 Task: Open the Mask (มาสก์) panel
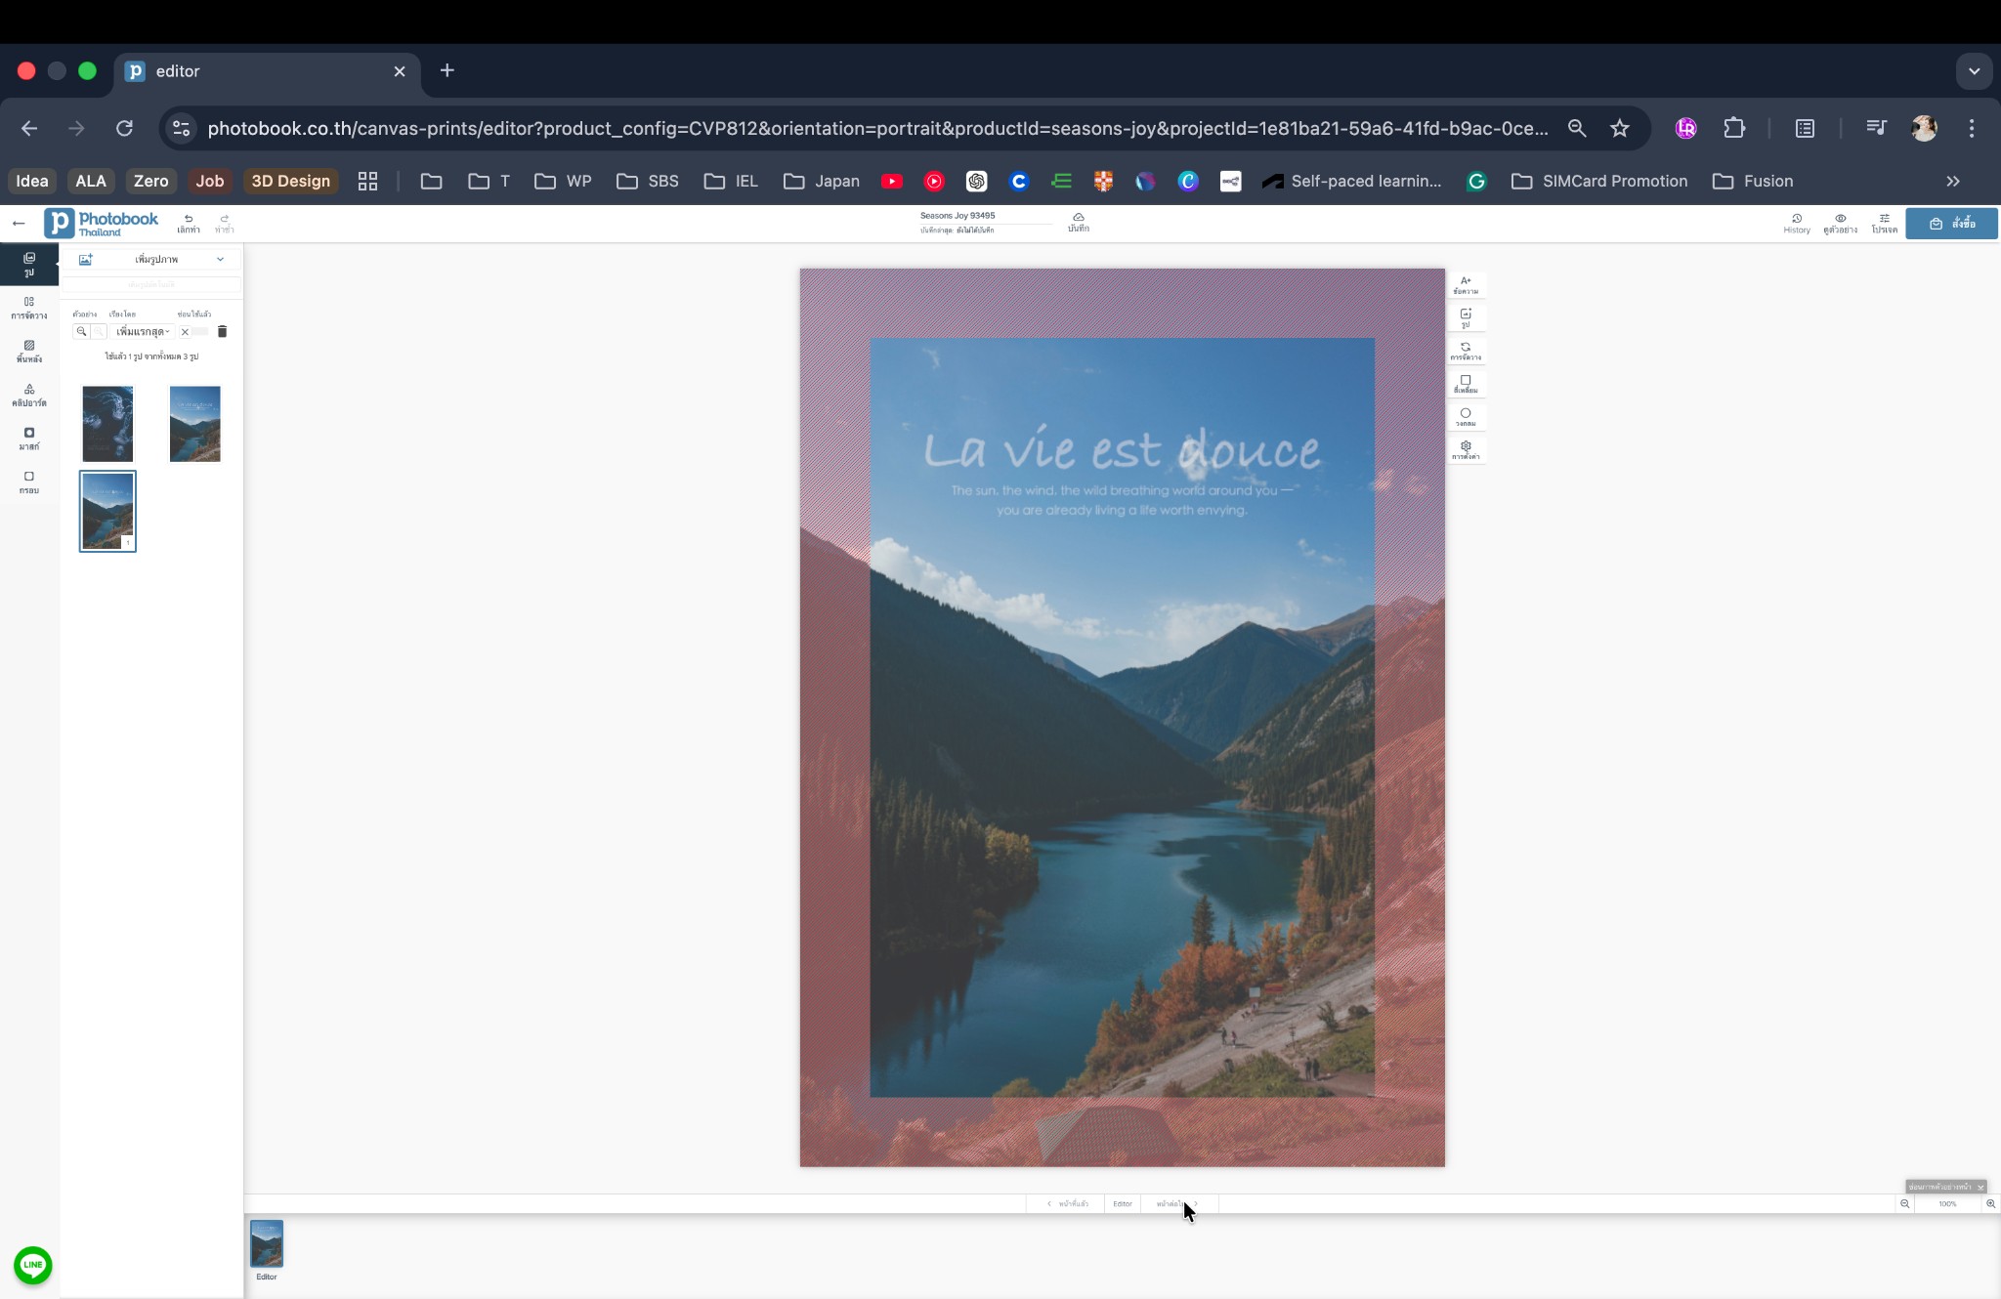[29, 439]
